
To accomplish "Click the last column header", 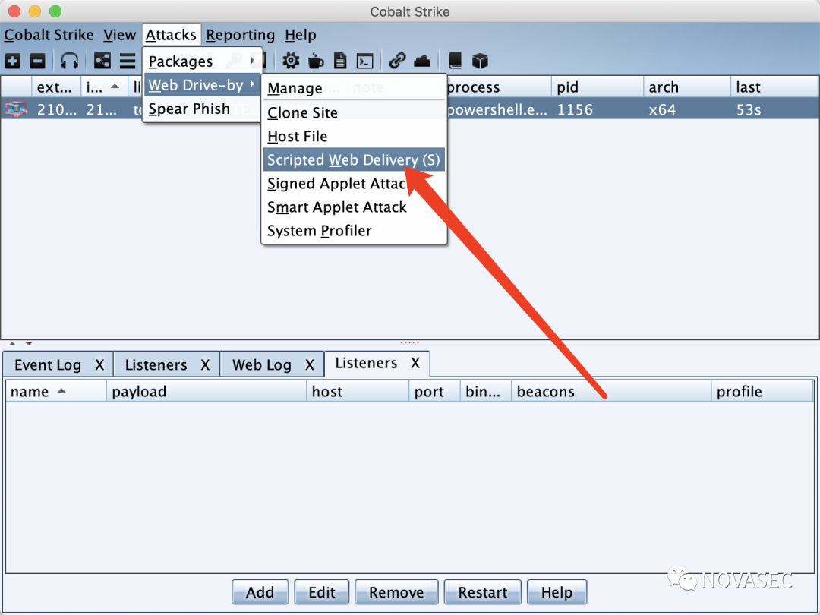I will pos(774,87).
